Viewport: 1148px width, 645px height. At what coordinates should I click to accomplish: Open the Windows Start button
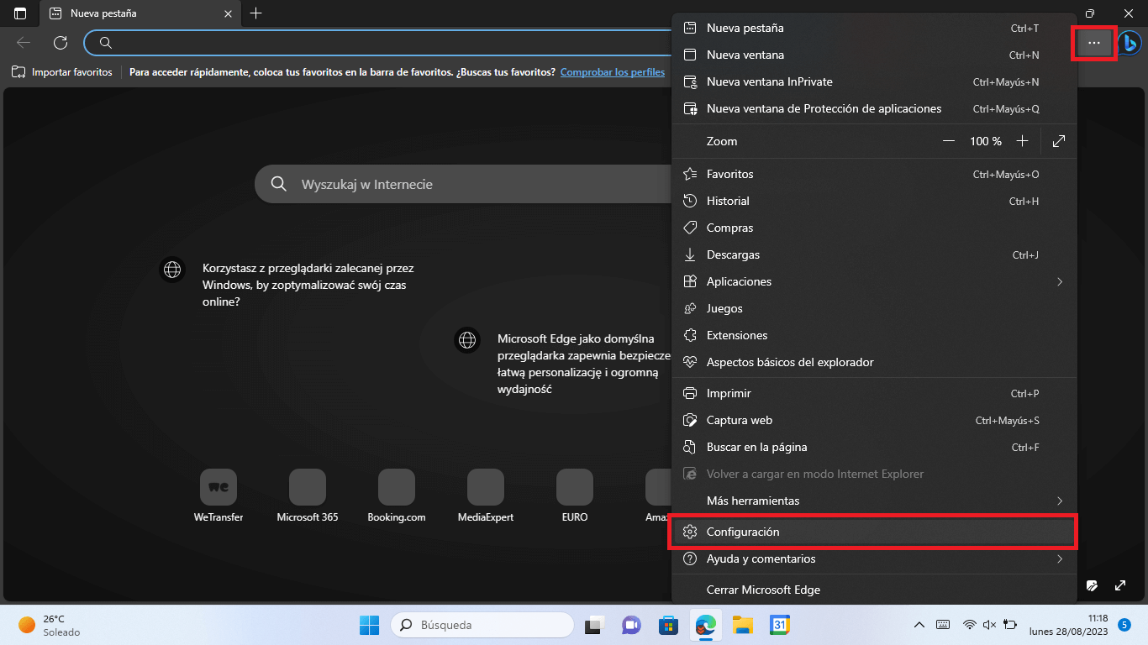coord(369,625)
